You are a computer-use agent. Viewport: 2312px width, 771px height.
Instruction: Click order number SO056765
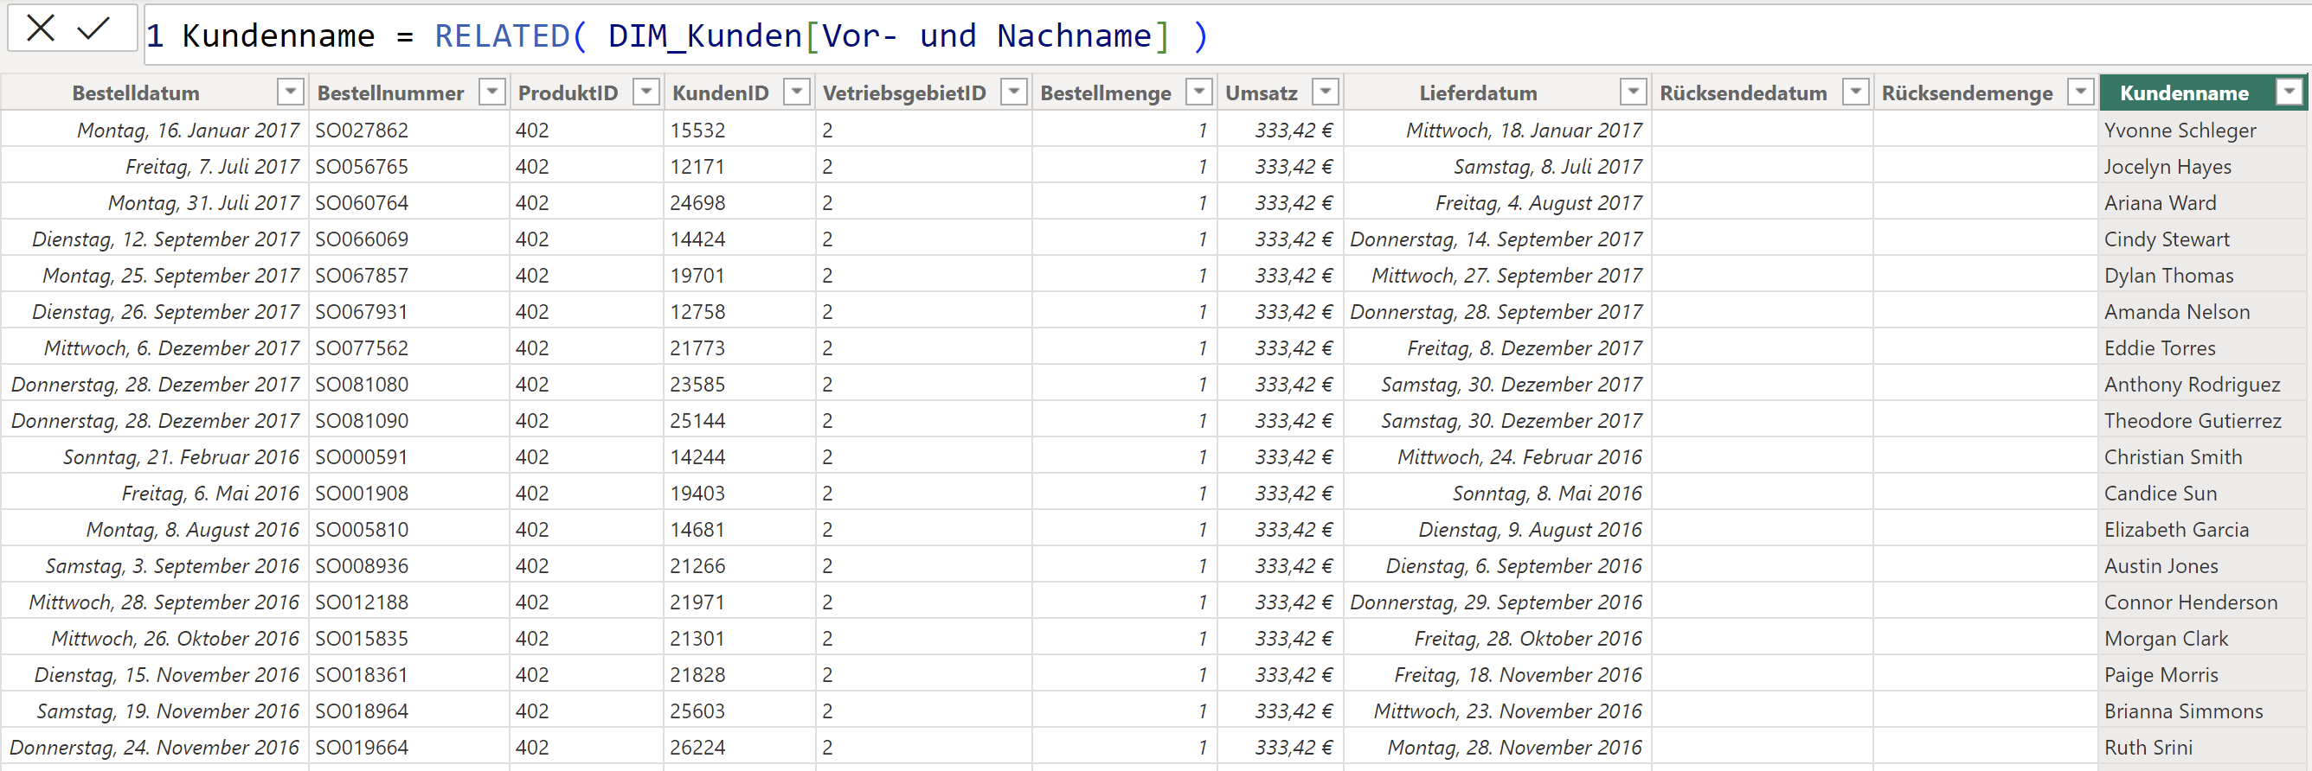pyautogui.click(x=362, y=167)
